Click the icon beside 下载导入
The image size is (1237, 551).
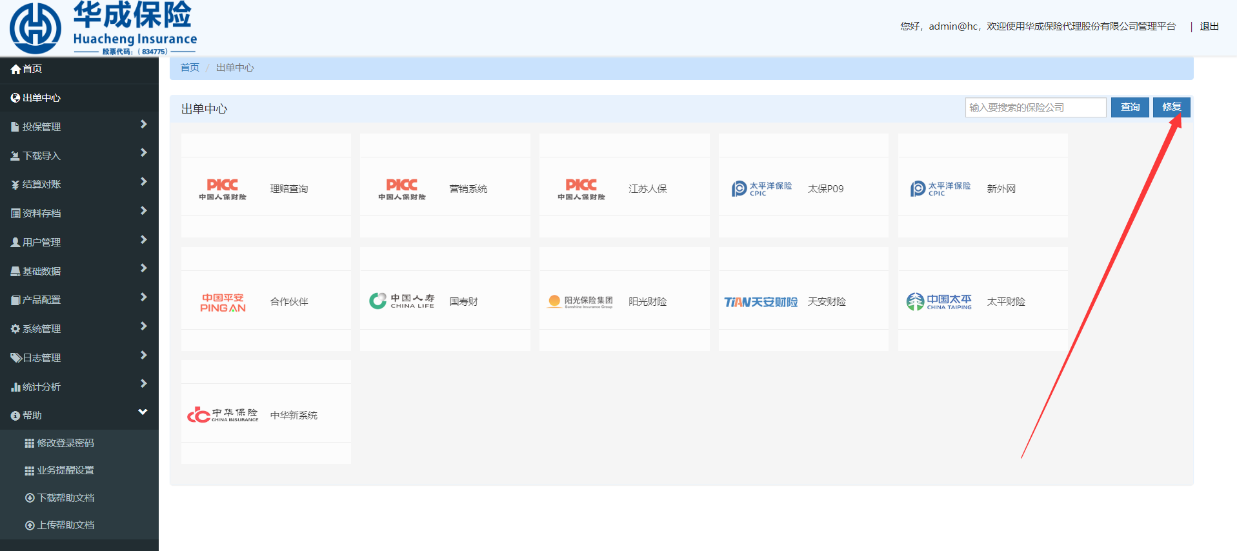(x=15, y=156)
